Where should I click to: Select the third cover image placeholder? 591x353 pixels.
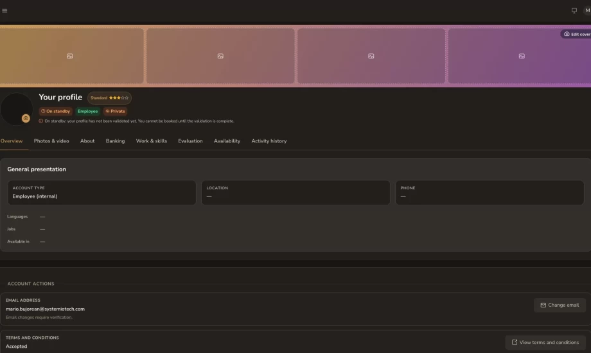pos(371,56)
